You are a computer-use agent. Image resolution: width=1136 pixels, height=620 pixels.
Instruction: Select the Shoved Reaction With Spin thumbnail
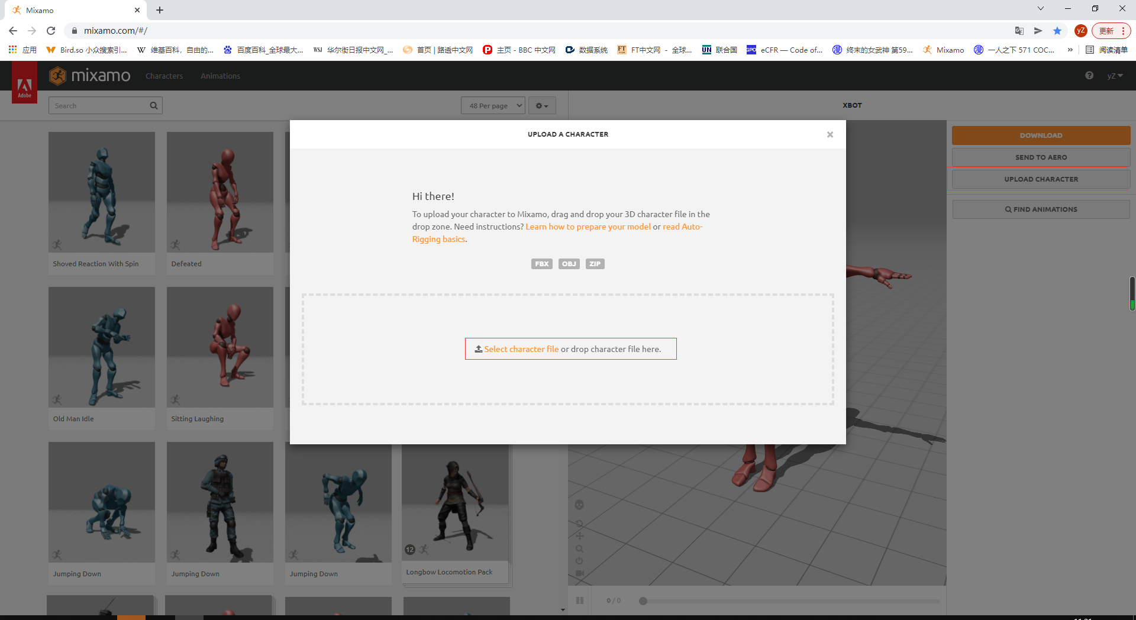tap(102, 192)
